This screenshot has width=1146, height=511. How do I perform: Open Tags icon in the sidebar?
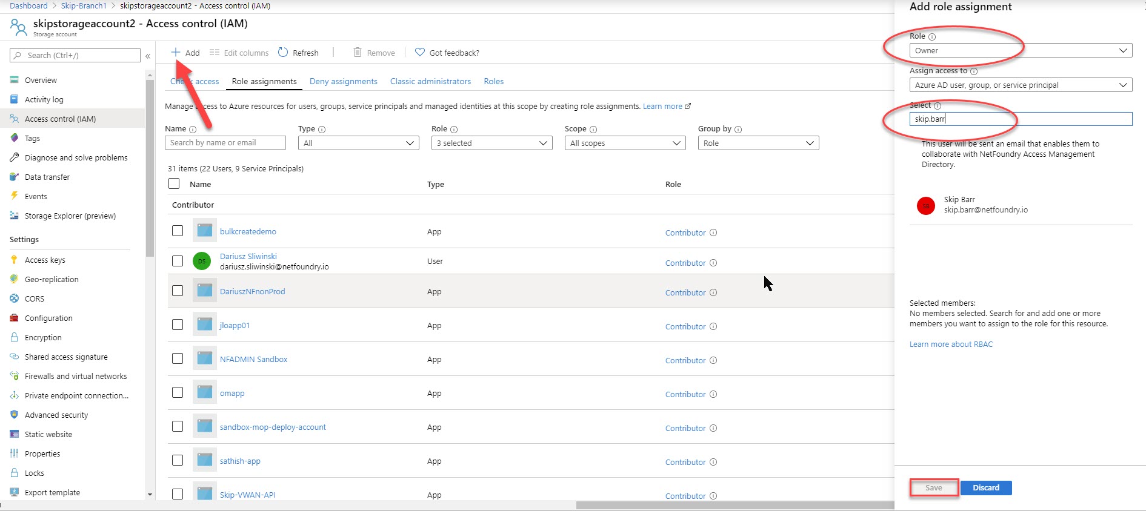[x=15, y=138]
